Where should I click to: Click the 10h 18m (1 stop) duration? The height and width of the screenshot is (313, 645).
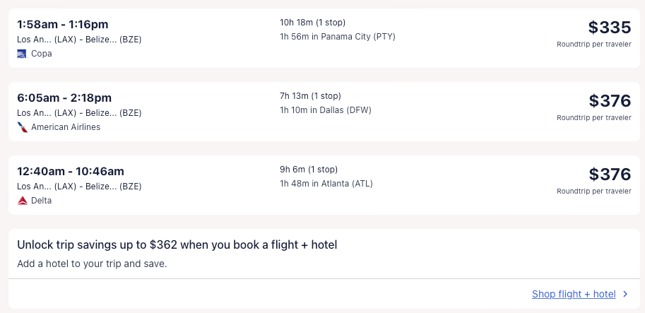coord(313,22)
